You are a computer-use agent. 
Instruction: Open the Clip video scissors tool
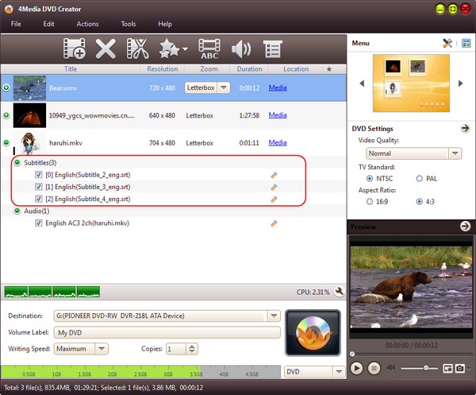[x=138, y=50]
